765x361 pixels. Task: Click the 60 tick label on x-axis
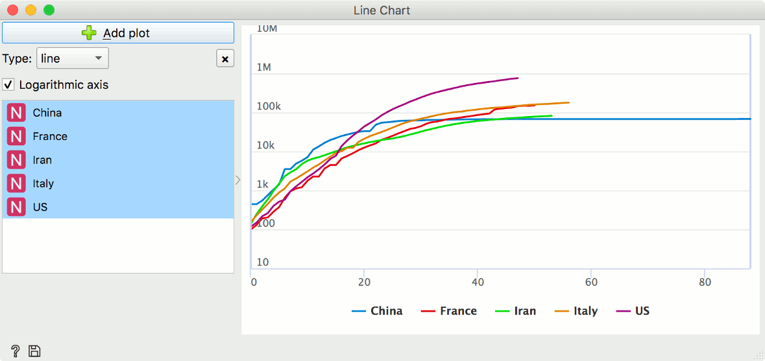click(x=591, y=282)
